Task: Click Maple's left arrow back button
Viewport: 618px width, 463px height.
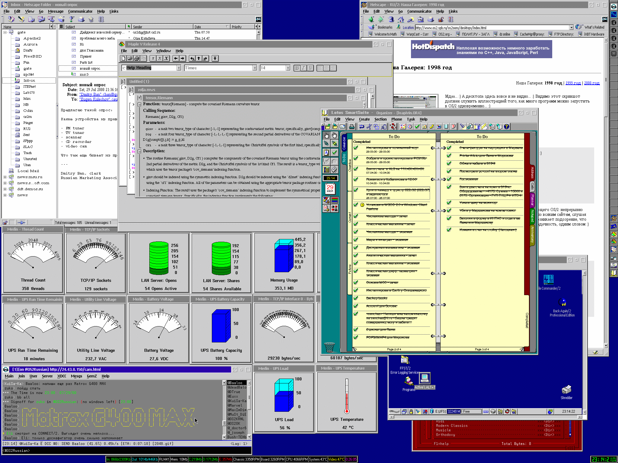Action: (x=176, y=58)
